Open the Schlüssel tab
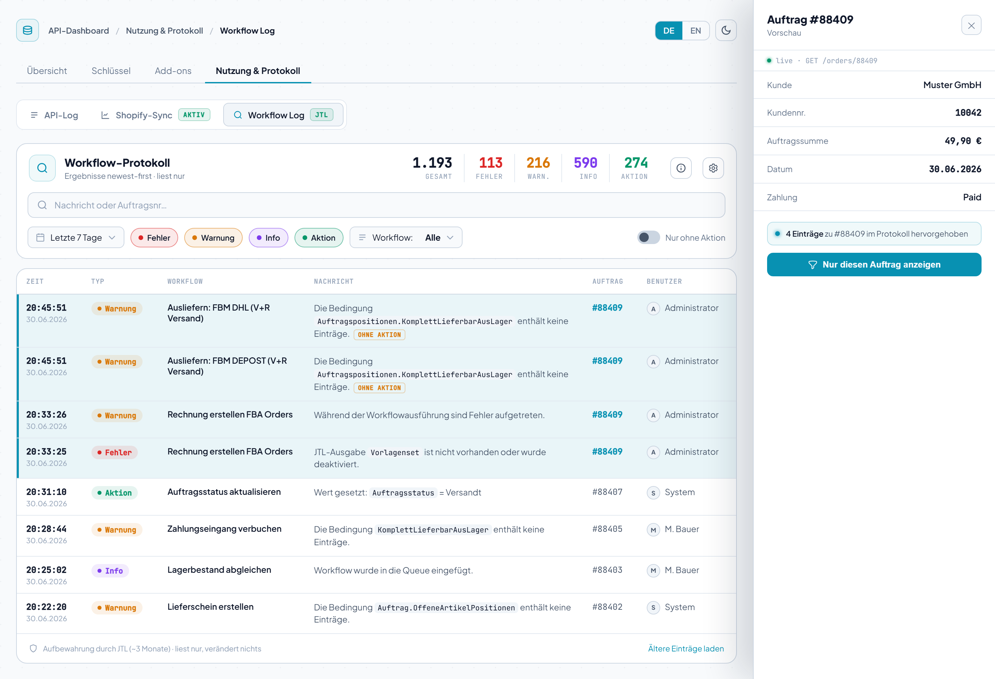 (111, 71)
